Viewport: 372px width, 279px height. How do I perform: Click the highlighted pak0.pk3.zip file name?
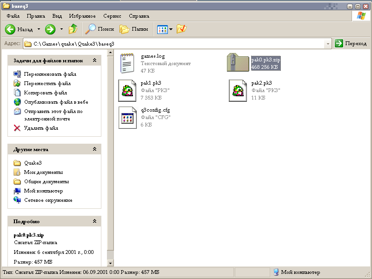point(266,60)
